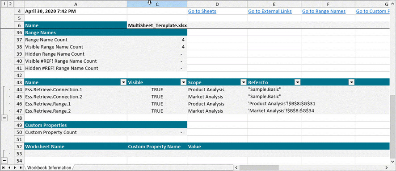Select Ess.Retrieve.Range.1 cell
Viewport: 396px width, 171px height.
(x=76, y=104)
